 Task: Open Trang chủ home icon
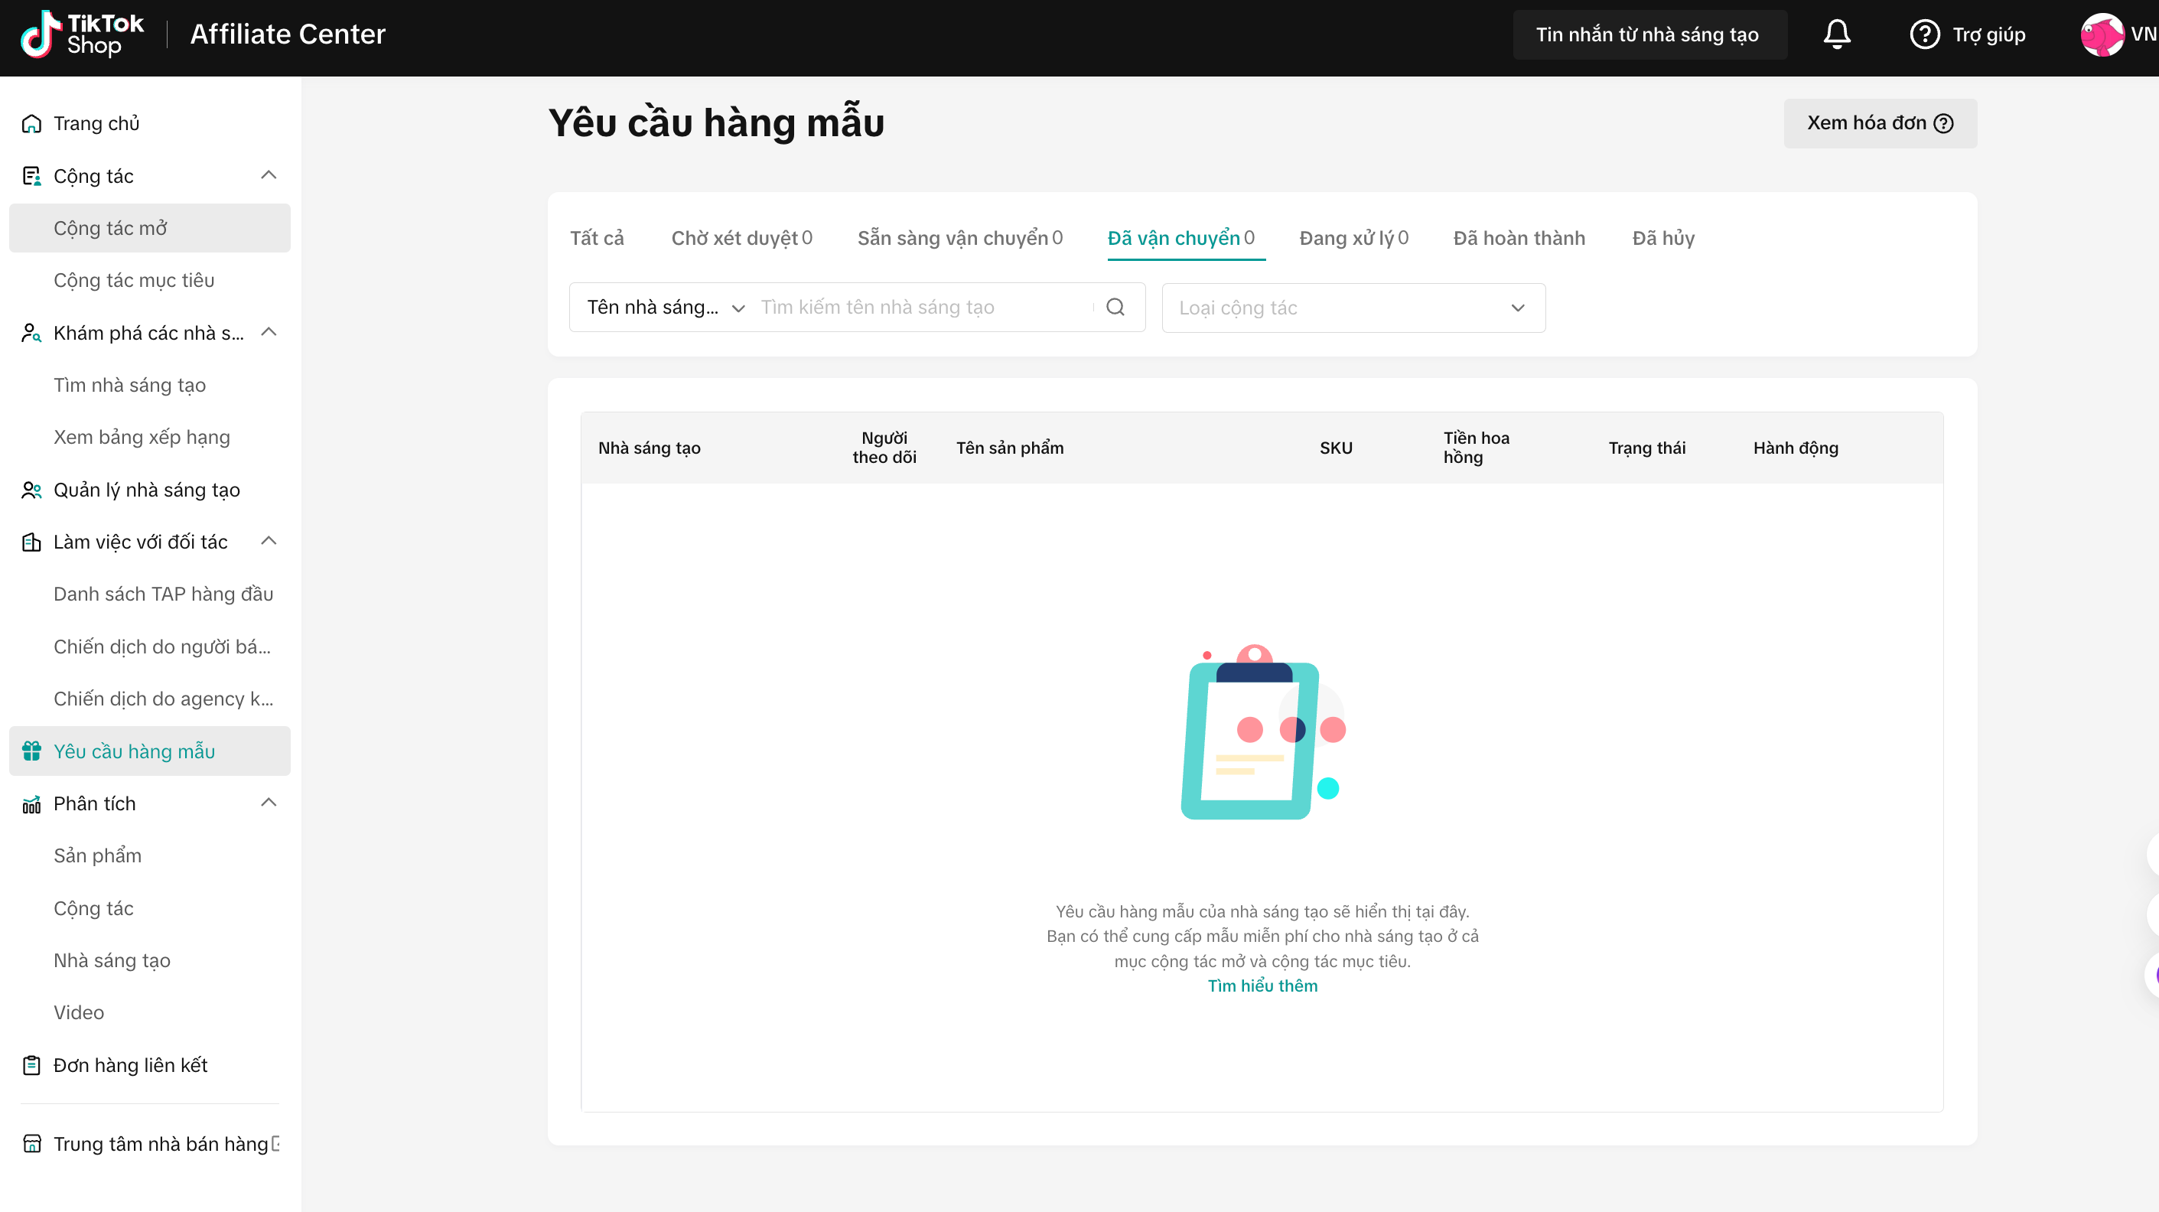(32, 123)
